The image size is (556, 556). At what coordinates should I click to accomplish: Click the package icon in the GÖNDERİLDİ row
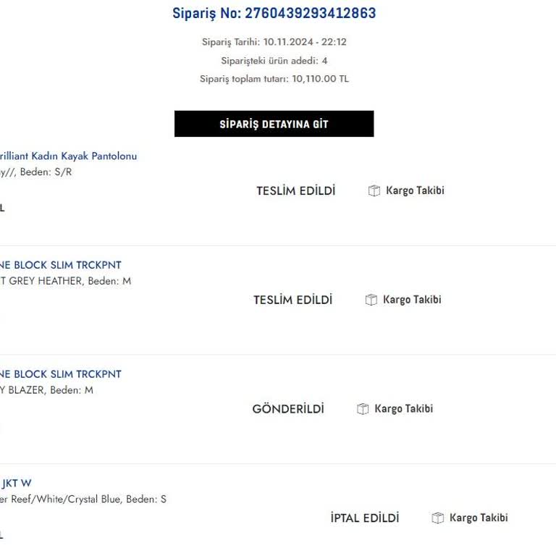point(363,409)
